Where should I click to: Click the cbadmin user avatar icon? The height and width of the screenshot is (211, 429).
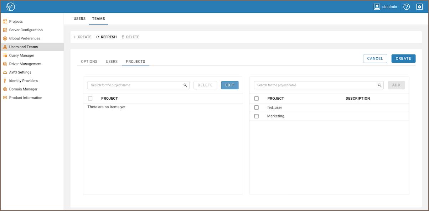coord(377,7)
